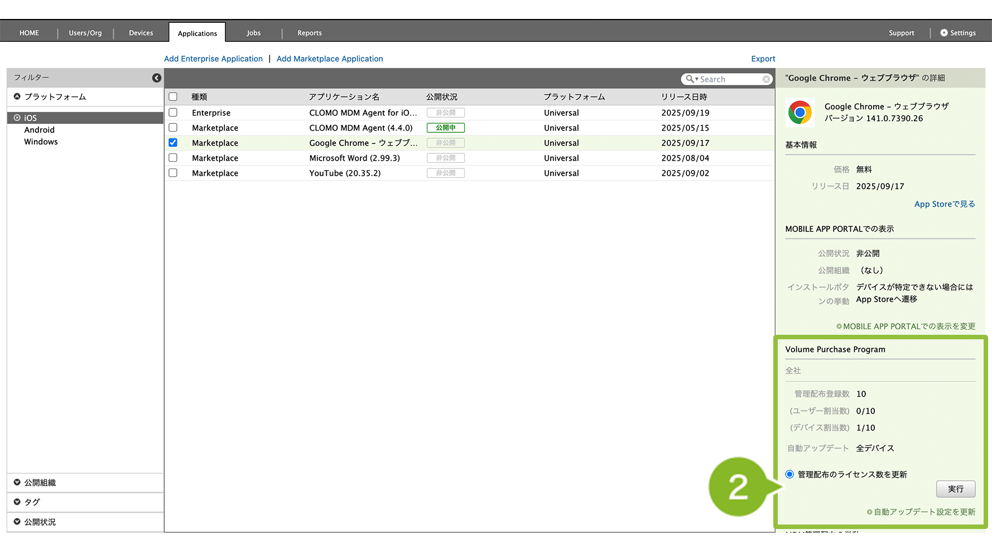Expand the タグ filter section
The height and width of the screenshot is (558, 992).
[x=17, y=502]
